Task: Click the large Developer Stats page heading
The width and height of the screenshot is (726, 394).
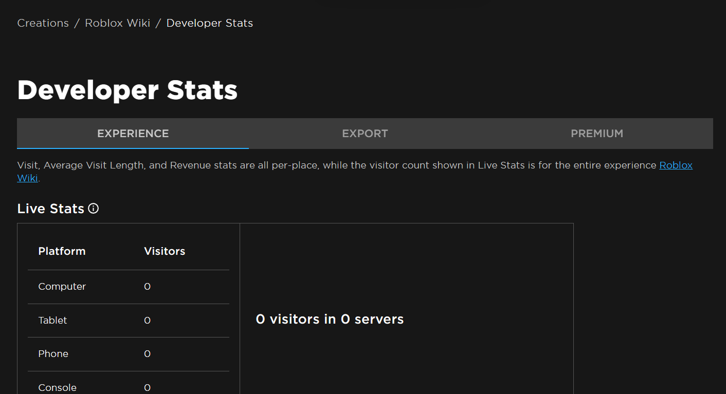Action: point(127,90)
